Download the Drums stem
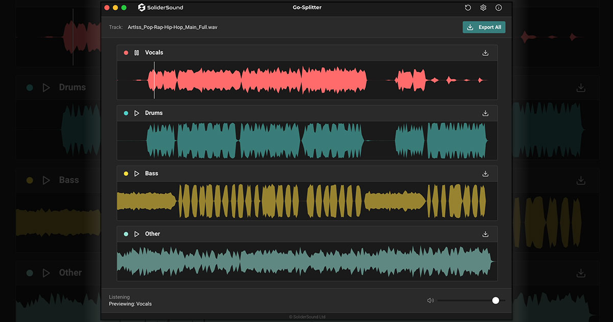This screenshot has height=322, width=613. [485, 113]
